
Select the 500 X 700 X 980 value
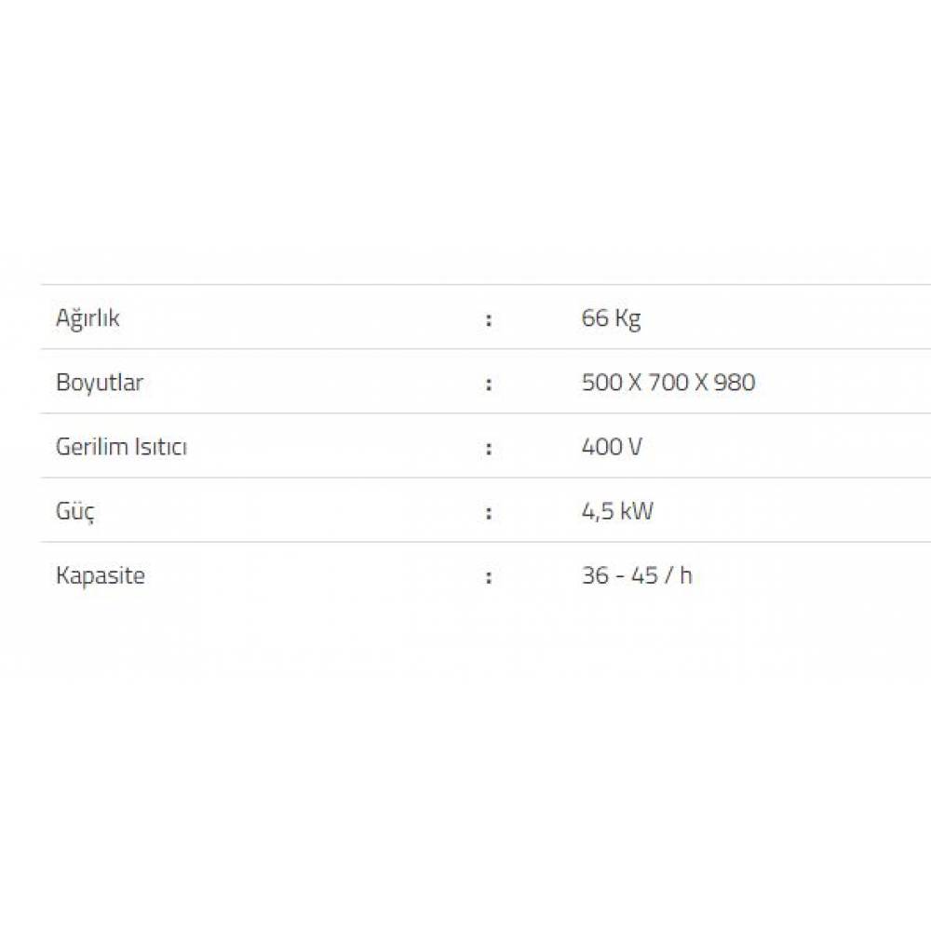tap(668, 383)
